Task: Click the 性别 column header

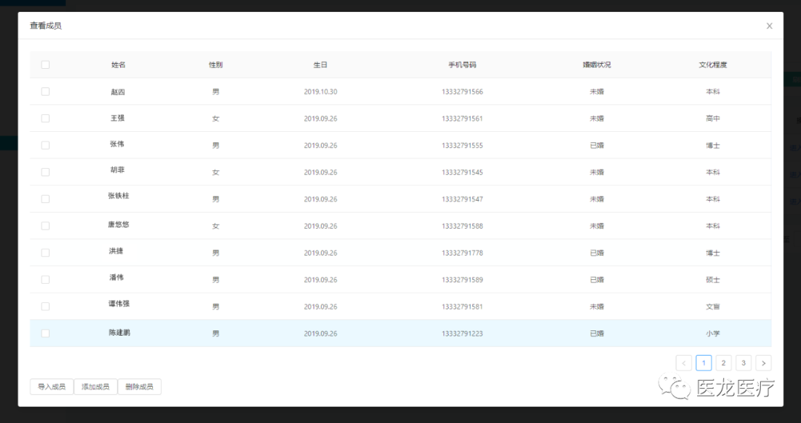Action: 216,64
